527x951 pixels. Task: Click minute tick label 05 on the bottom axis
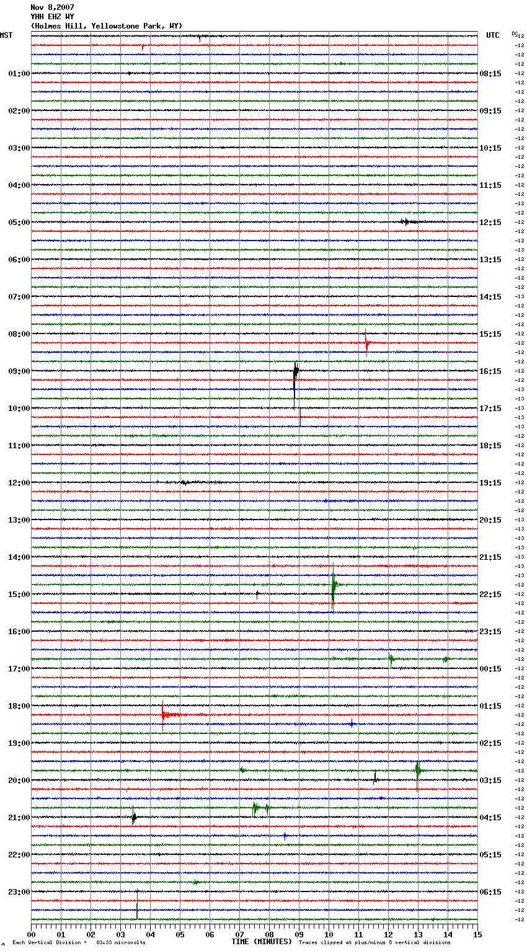pos(180,934)
